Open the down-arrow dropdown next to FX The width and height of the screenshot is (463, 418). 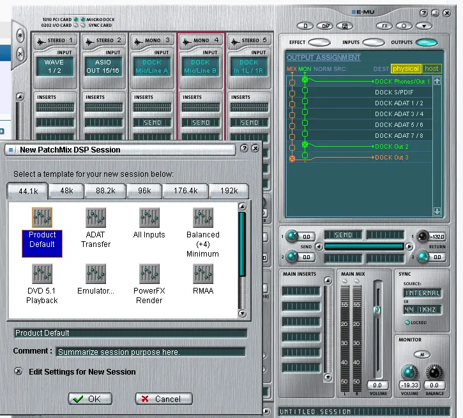(x=423, y=26)
